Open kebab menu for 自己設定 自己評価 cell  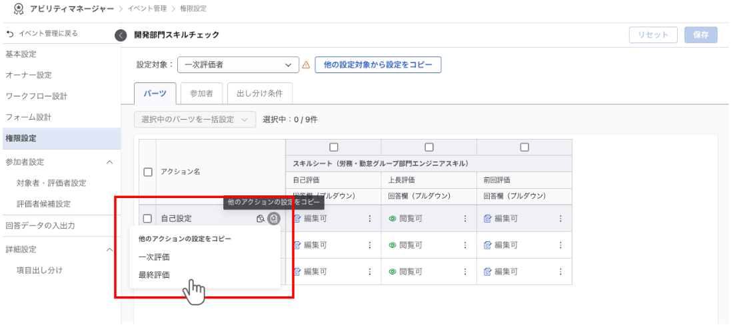[370, 219]
